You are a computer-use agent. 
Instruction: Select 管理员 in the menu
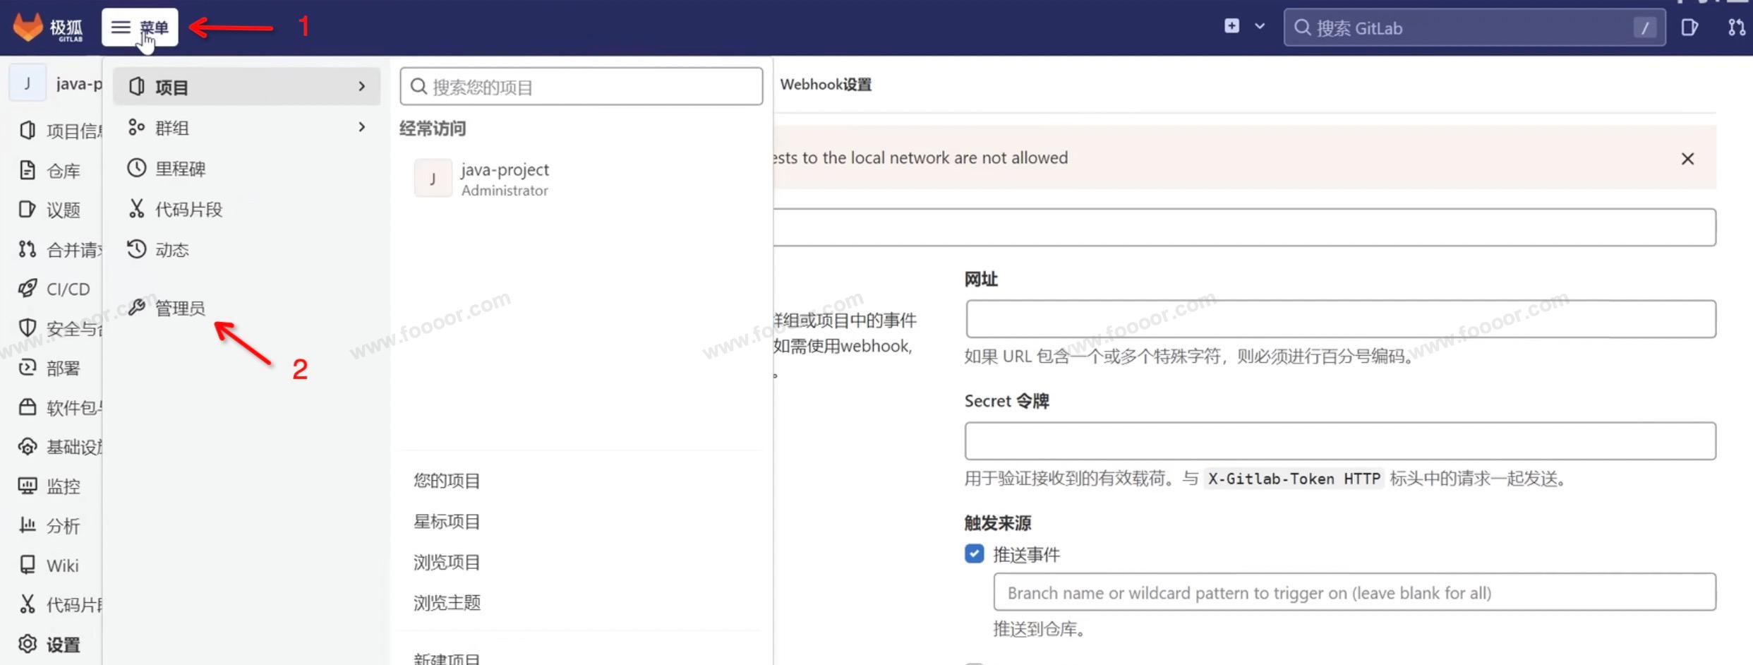click(x=180, y=308)
